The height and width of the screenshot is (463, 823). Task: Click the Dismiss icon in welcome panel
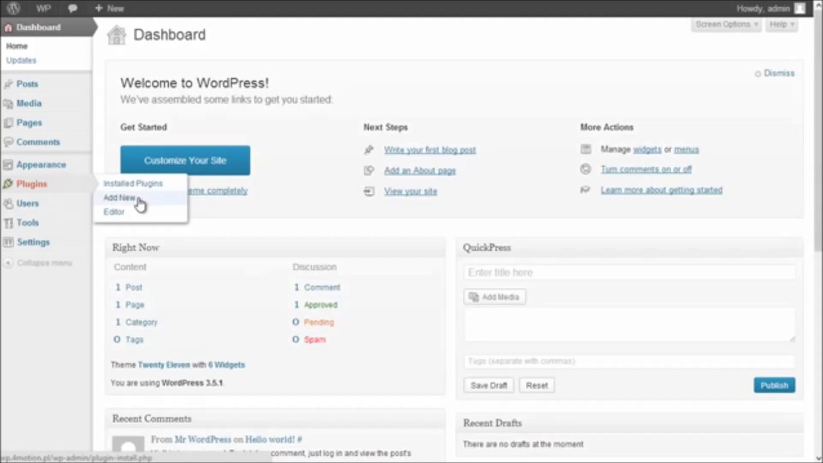coord(757,74)
